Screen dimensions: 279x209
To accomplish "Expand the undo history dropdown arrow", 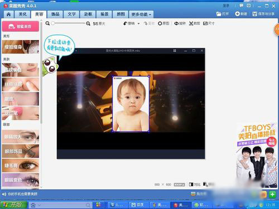I will click(x=138, y=23).
